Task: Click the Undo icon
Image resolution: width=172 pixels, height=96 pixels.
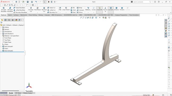Action: [x=36, y=2]
